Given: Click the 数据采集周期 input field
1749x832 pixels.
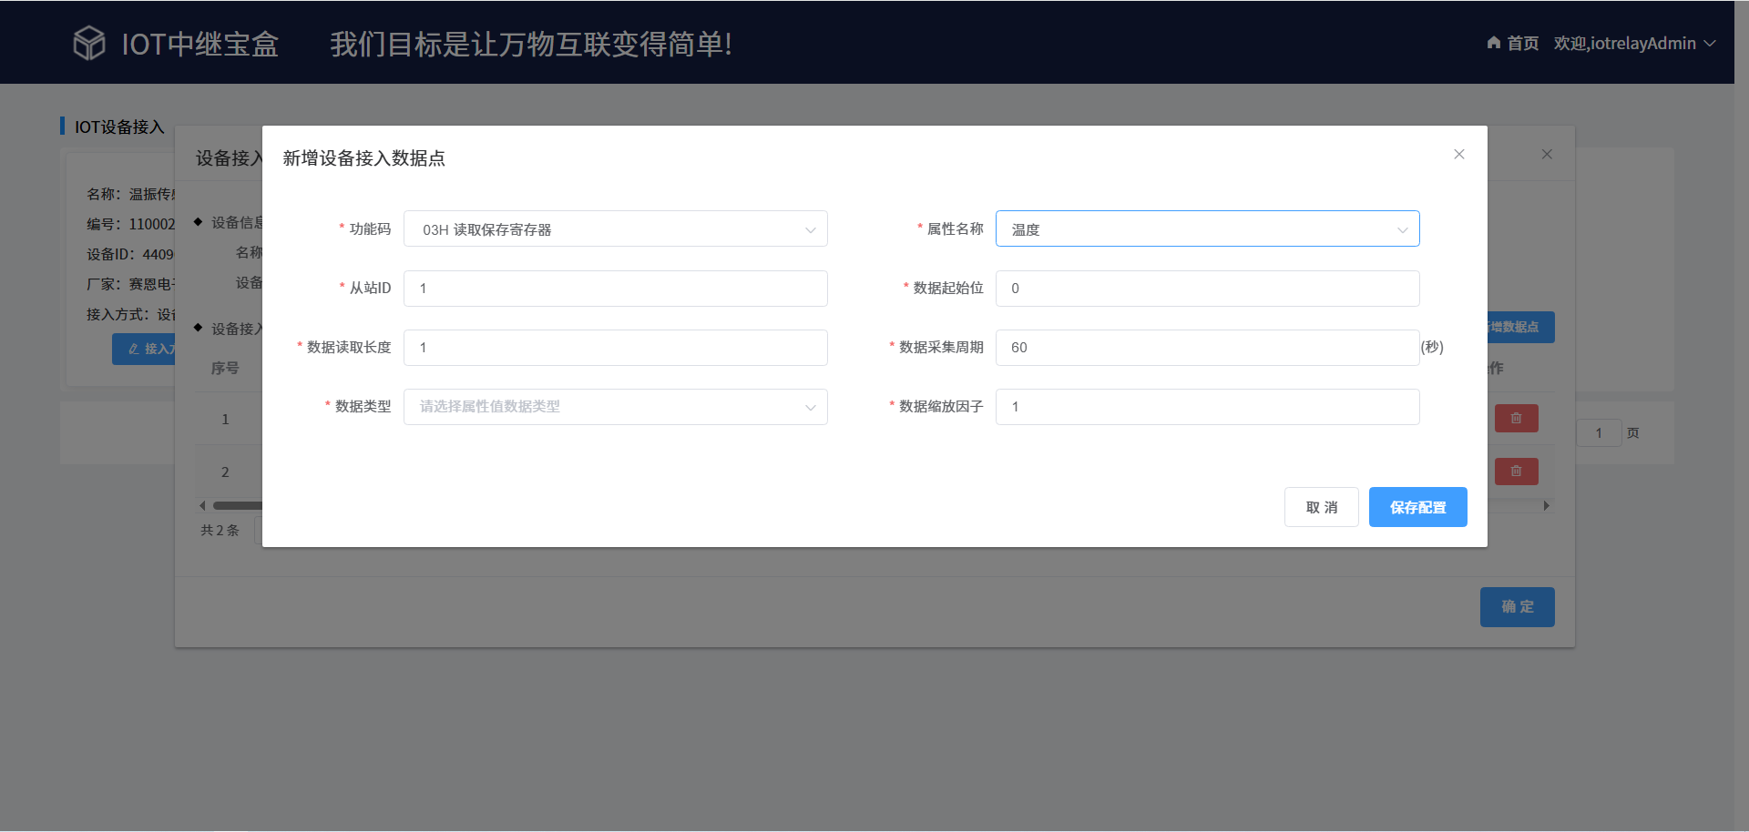Looking at the screenshot, I should [x=1207, y=348].
